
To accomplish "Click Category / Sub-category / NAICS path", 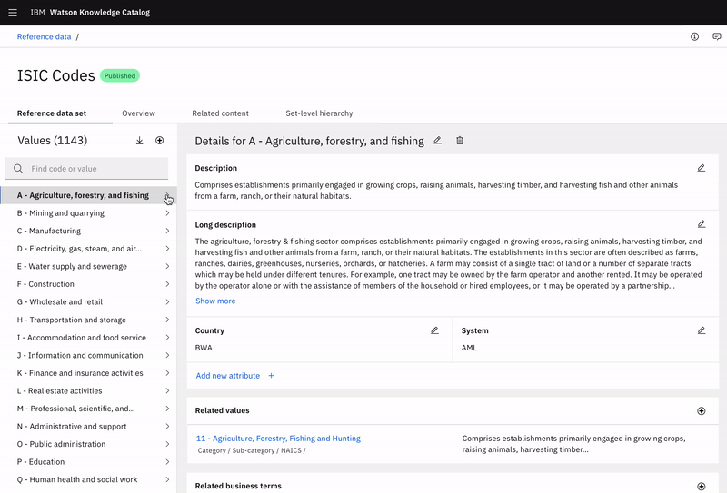I will [252, 450].
